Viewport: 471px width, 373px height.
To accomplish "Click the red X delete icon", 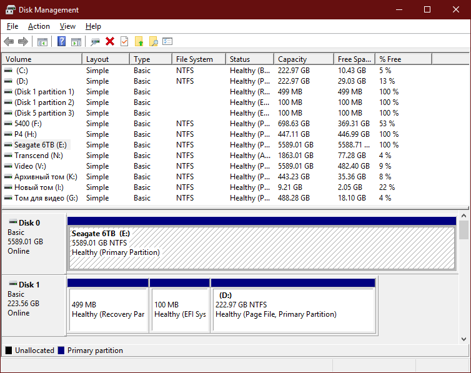I will [x=110, y=41].
